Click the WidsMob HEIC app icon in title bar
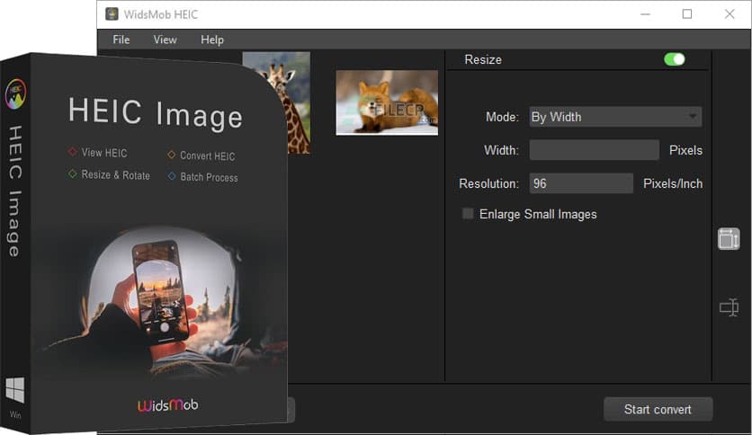This screenshot has height=435, width=752. (x=112, y=14)
